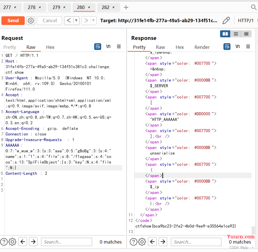Focus the response search field
This screenshot has width=258, height=252.
coord(196,242)
